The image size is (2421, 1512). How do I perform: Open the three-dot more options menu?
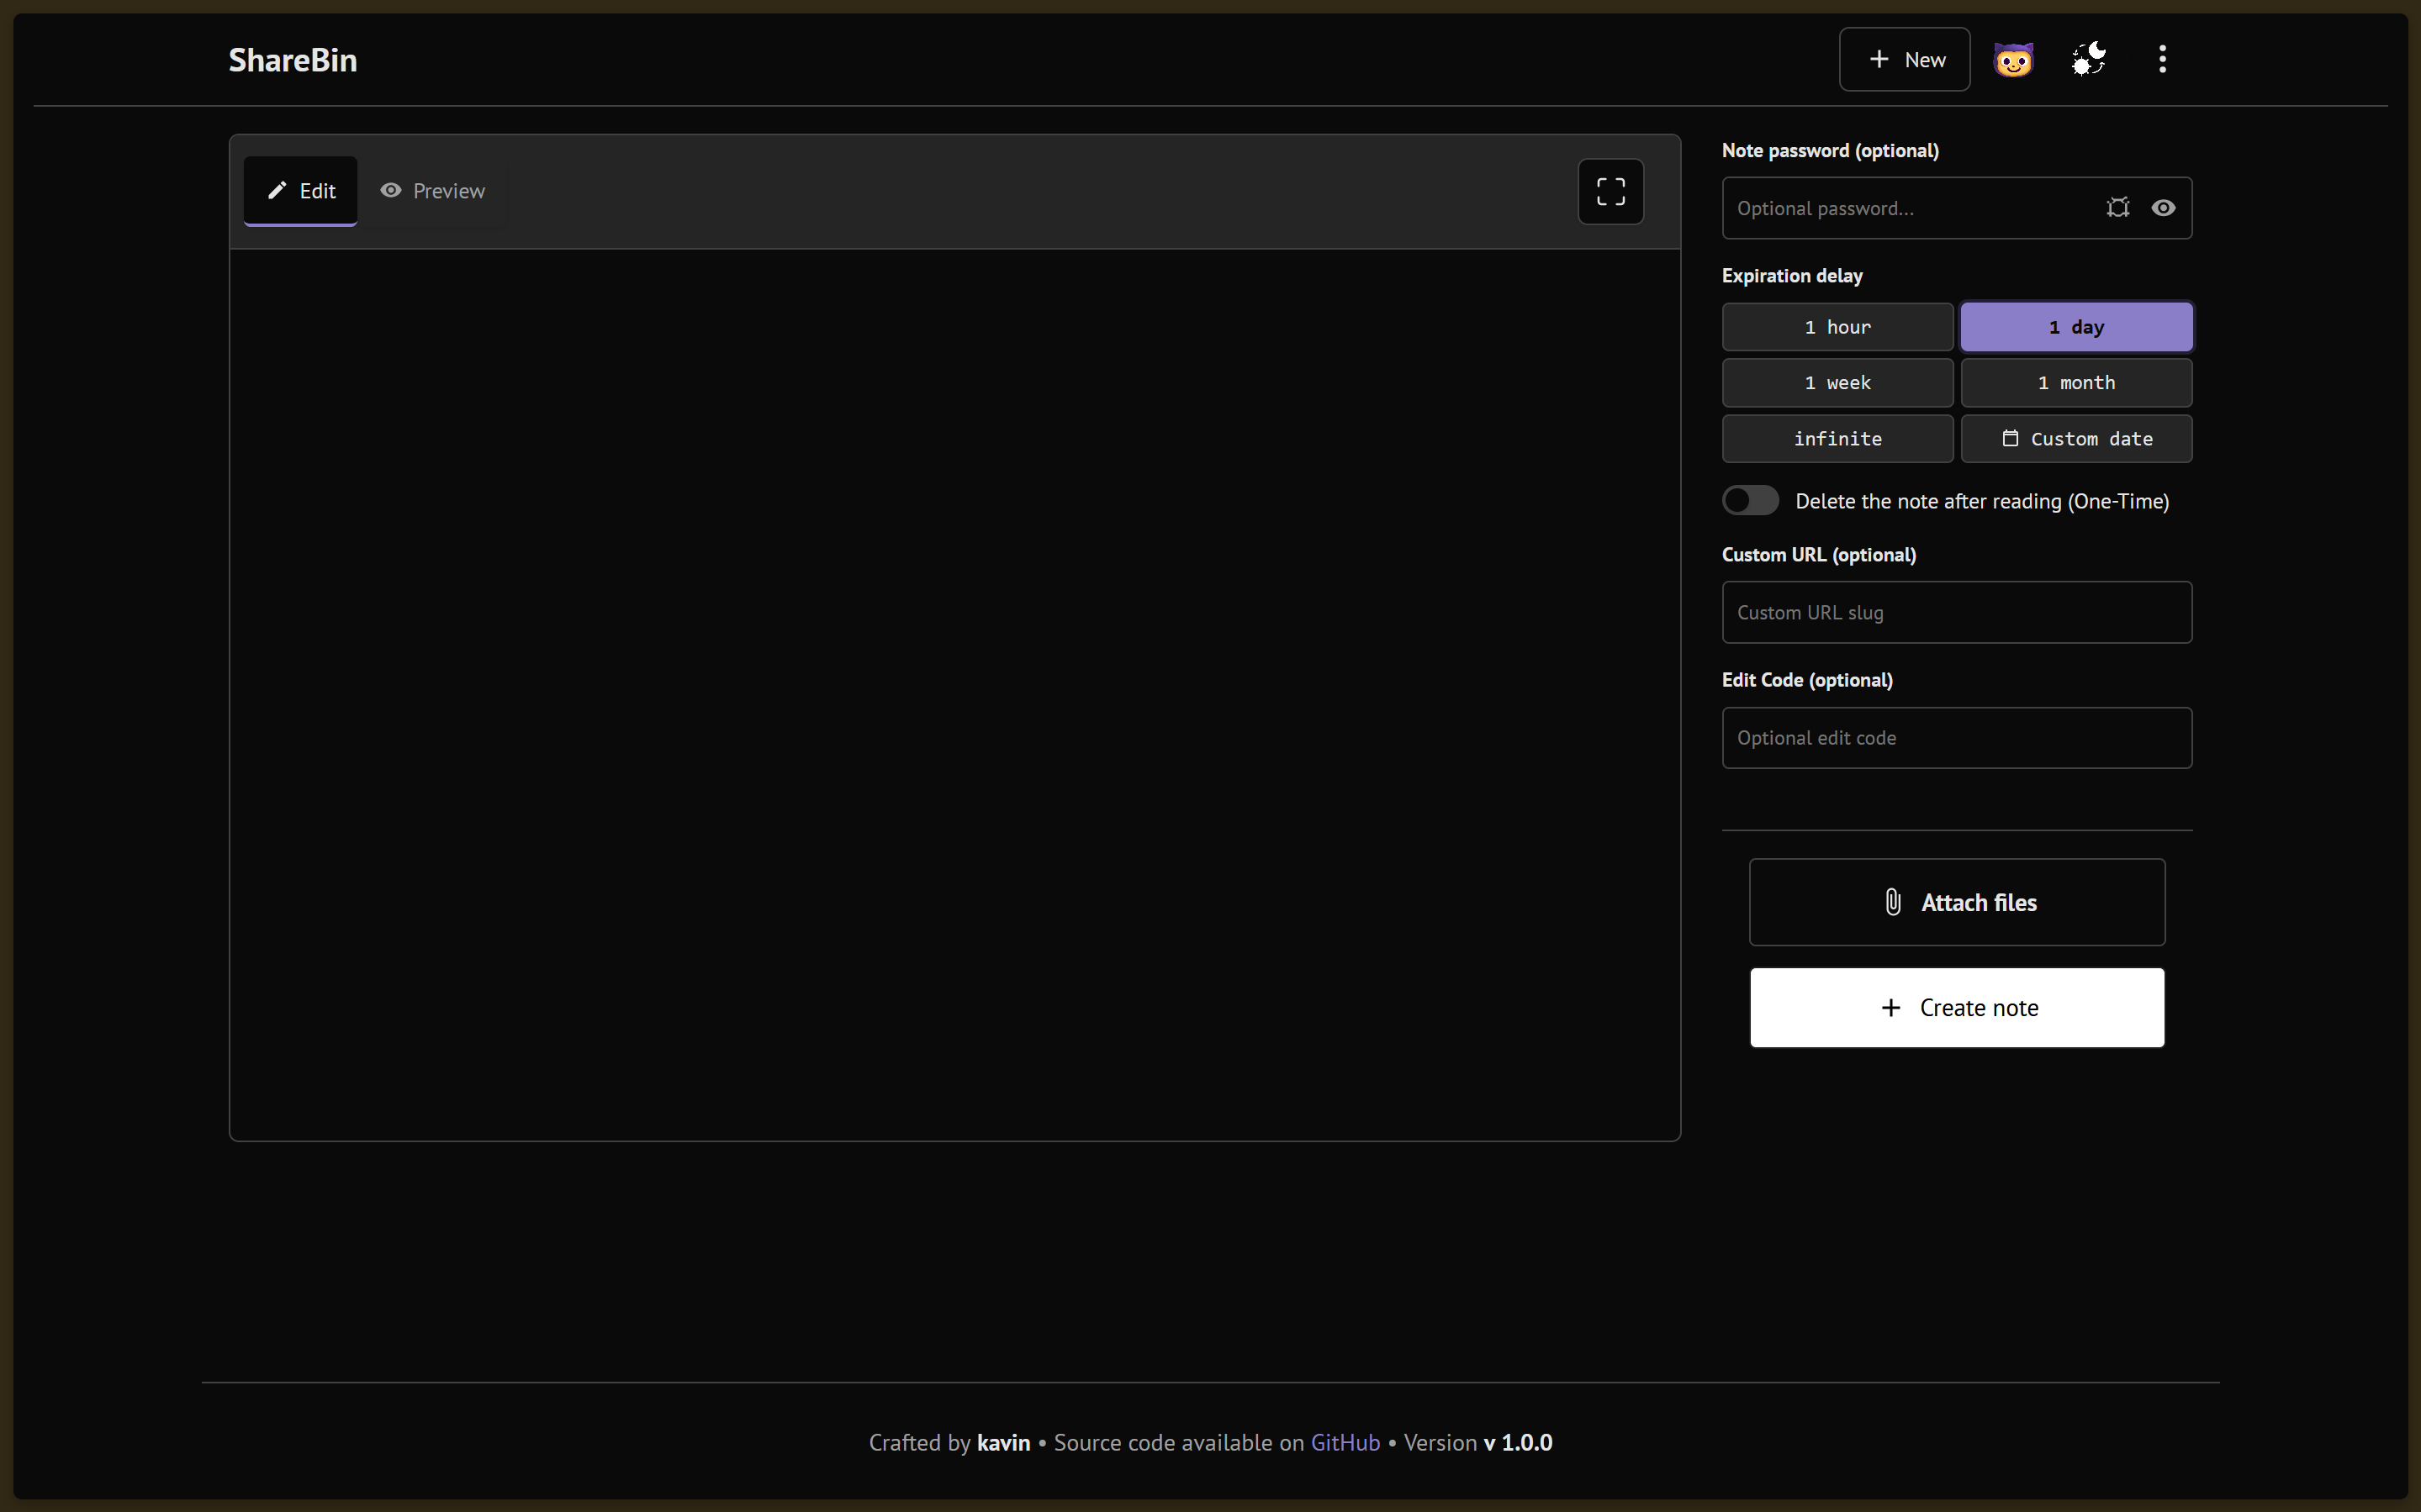coord(2162,60)
